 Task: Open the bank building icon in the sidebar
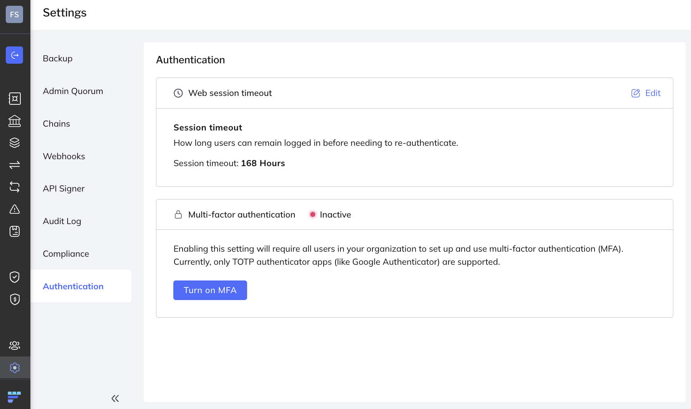[15, 121]
